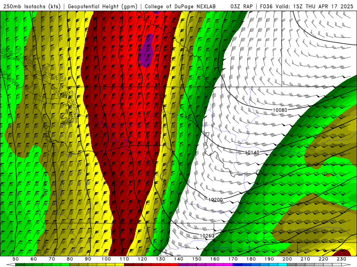Screen dimensions: 357x267
Task: Click the 170 knot colorbar label
Action: click(x=233, y=259)
